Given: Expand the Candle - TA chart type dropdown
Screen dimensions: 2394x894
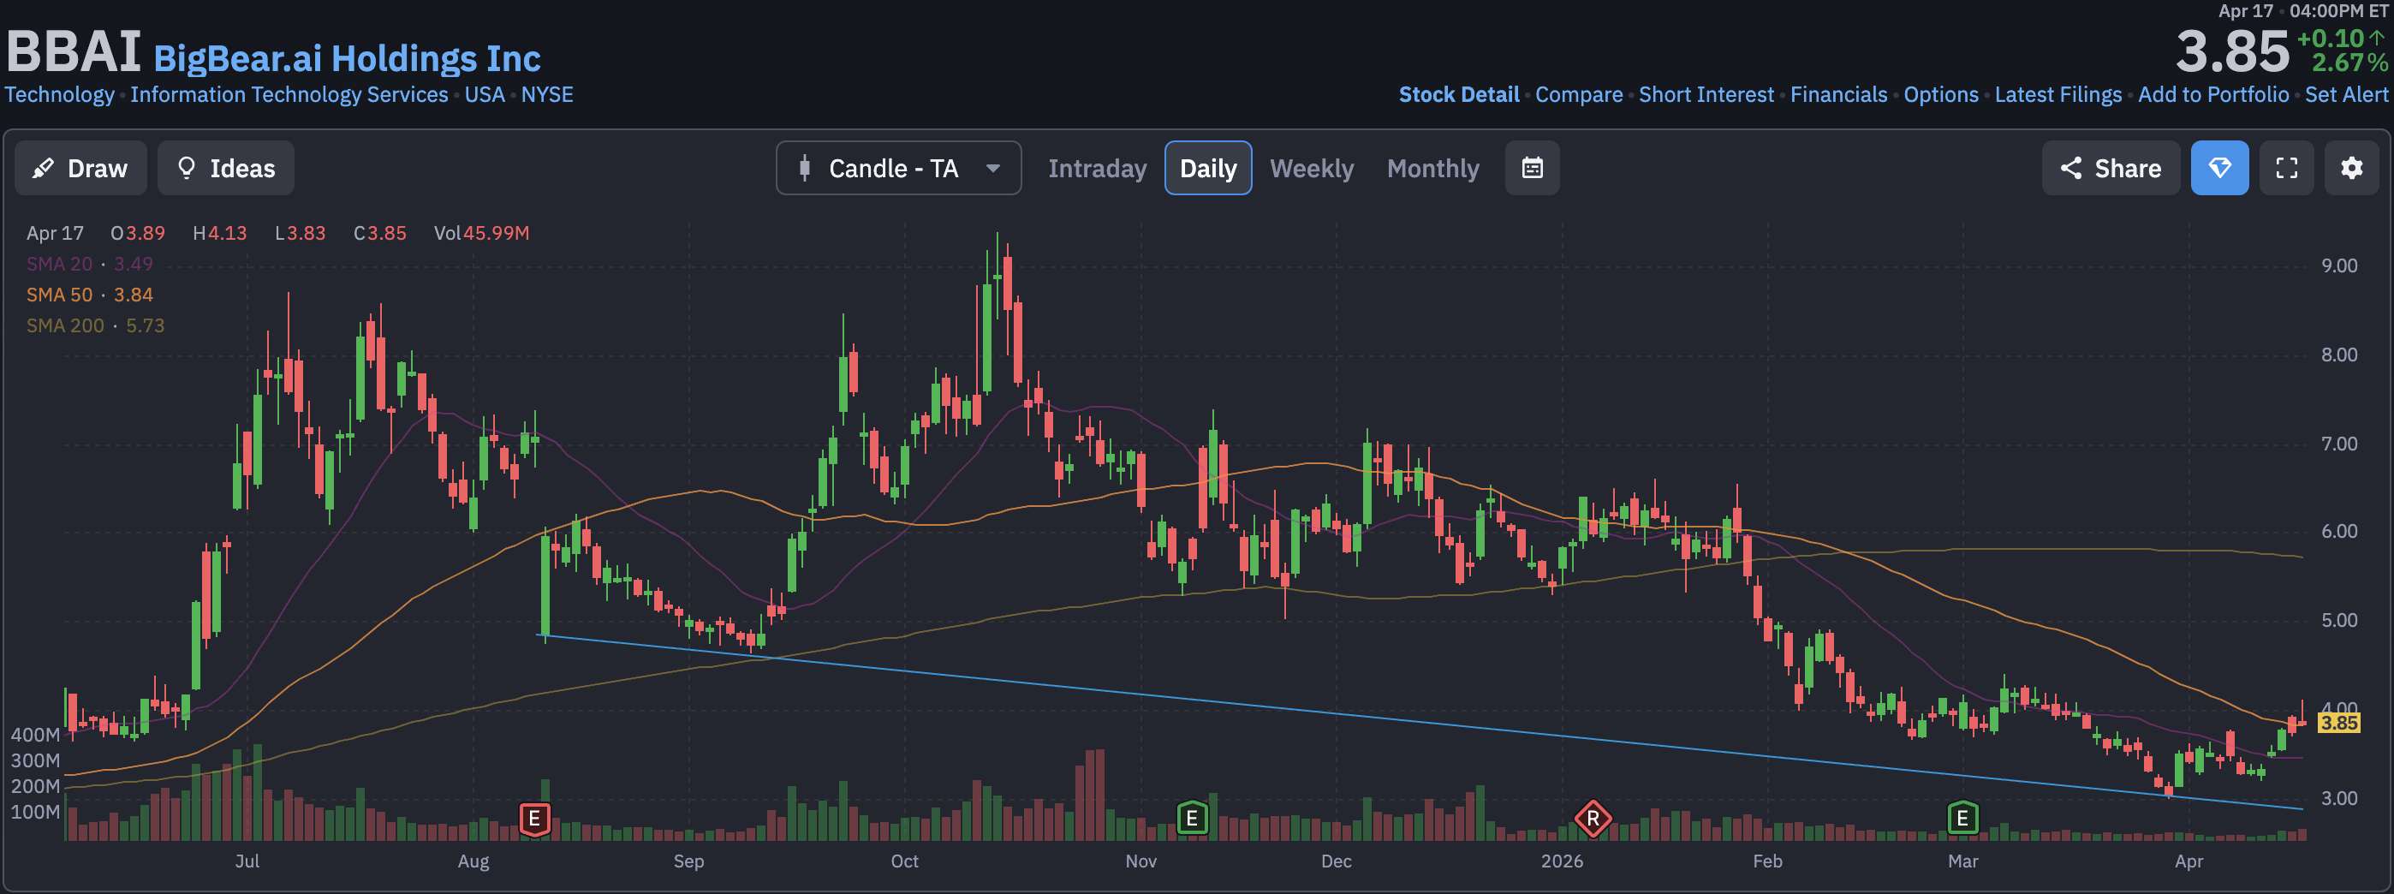Looking at the screenshot, I should tap(899, 168).
